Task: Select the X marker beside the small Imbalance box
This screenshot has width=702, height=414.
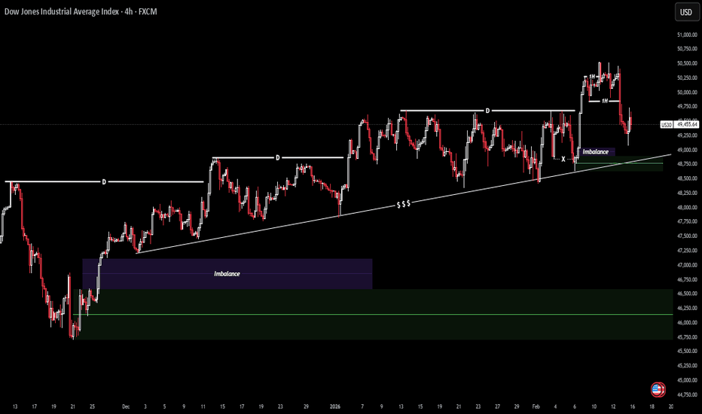Action: click(563, 159)
